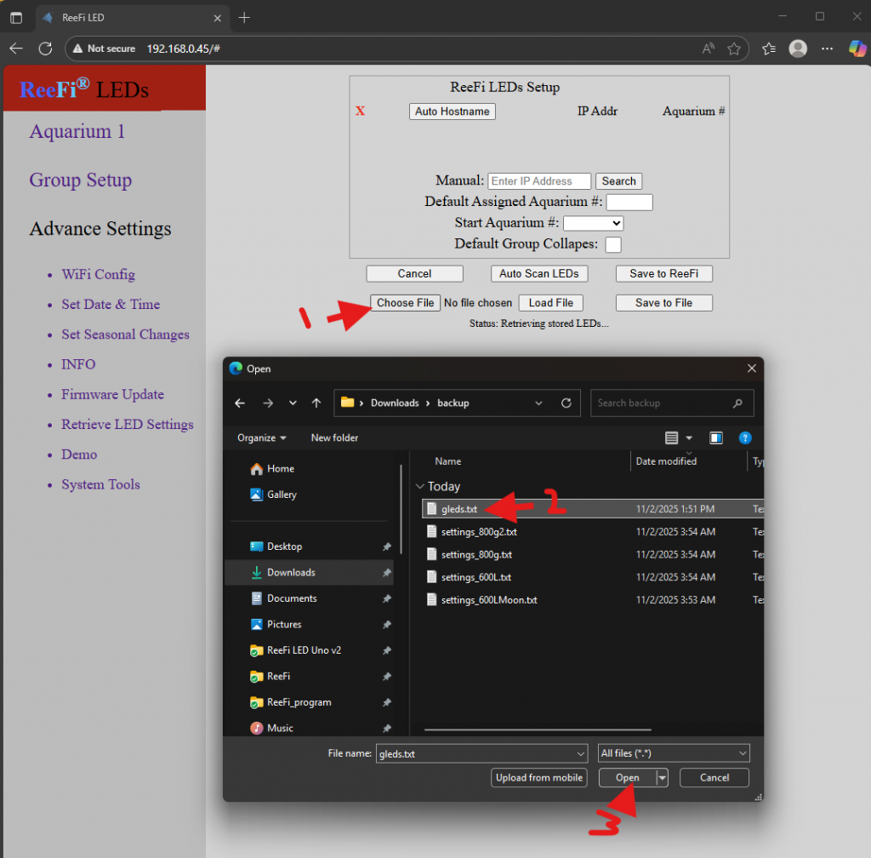The width and height of the screenshot is (871, 858).
Task: Toggle the preview pane icon
Action: [x=716, y=438]
